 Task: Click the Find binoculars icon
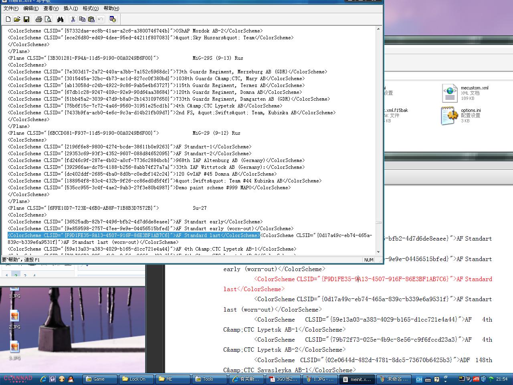pos(61,19)
